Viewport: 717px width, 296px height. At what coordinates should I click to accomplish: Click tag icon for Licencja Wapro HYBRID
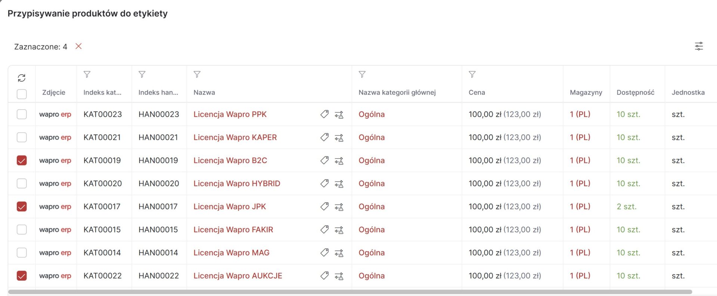pos(325,183)
